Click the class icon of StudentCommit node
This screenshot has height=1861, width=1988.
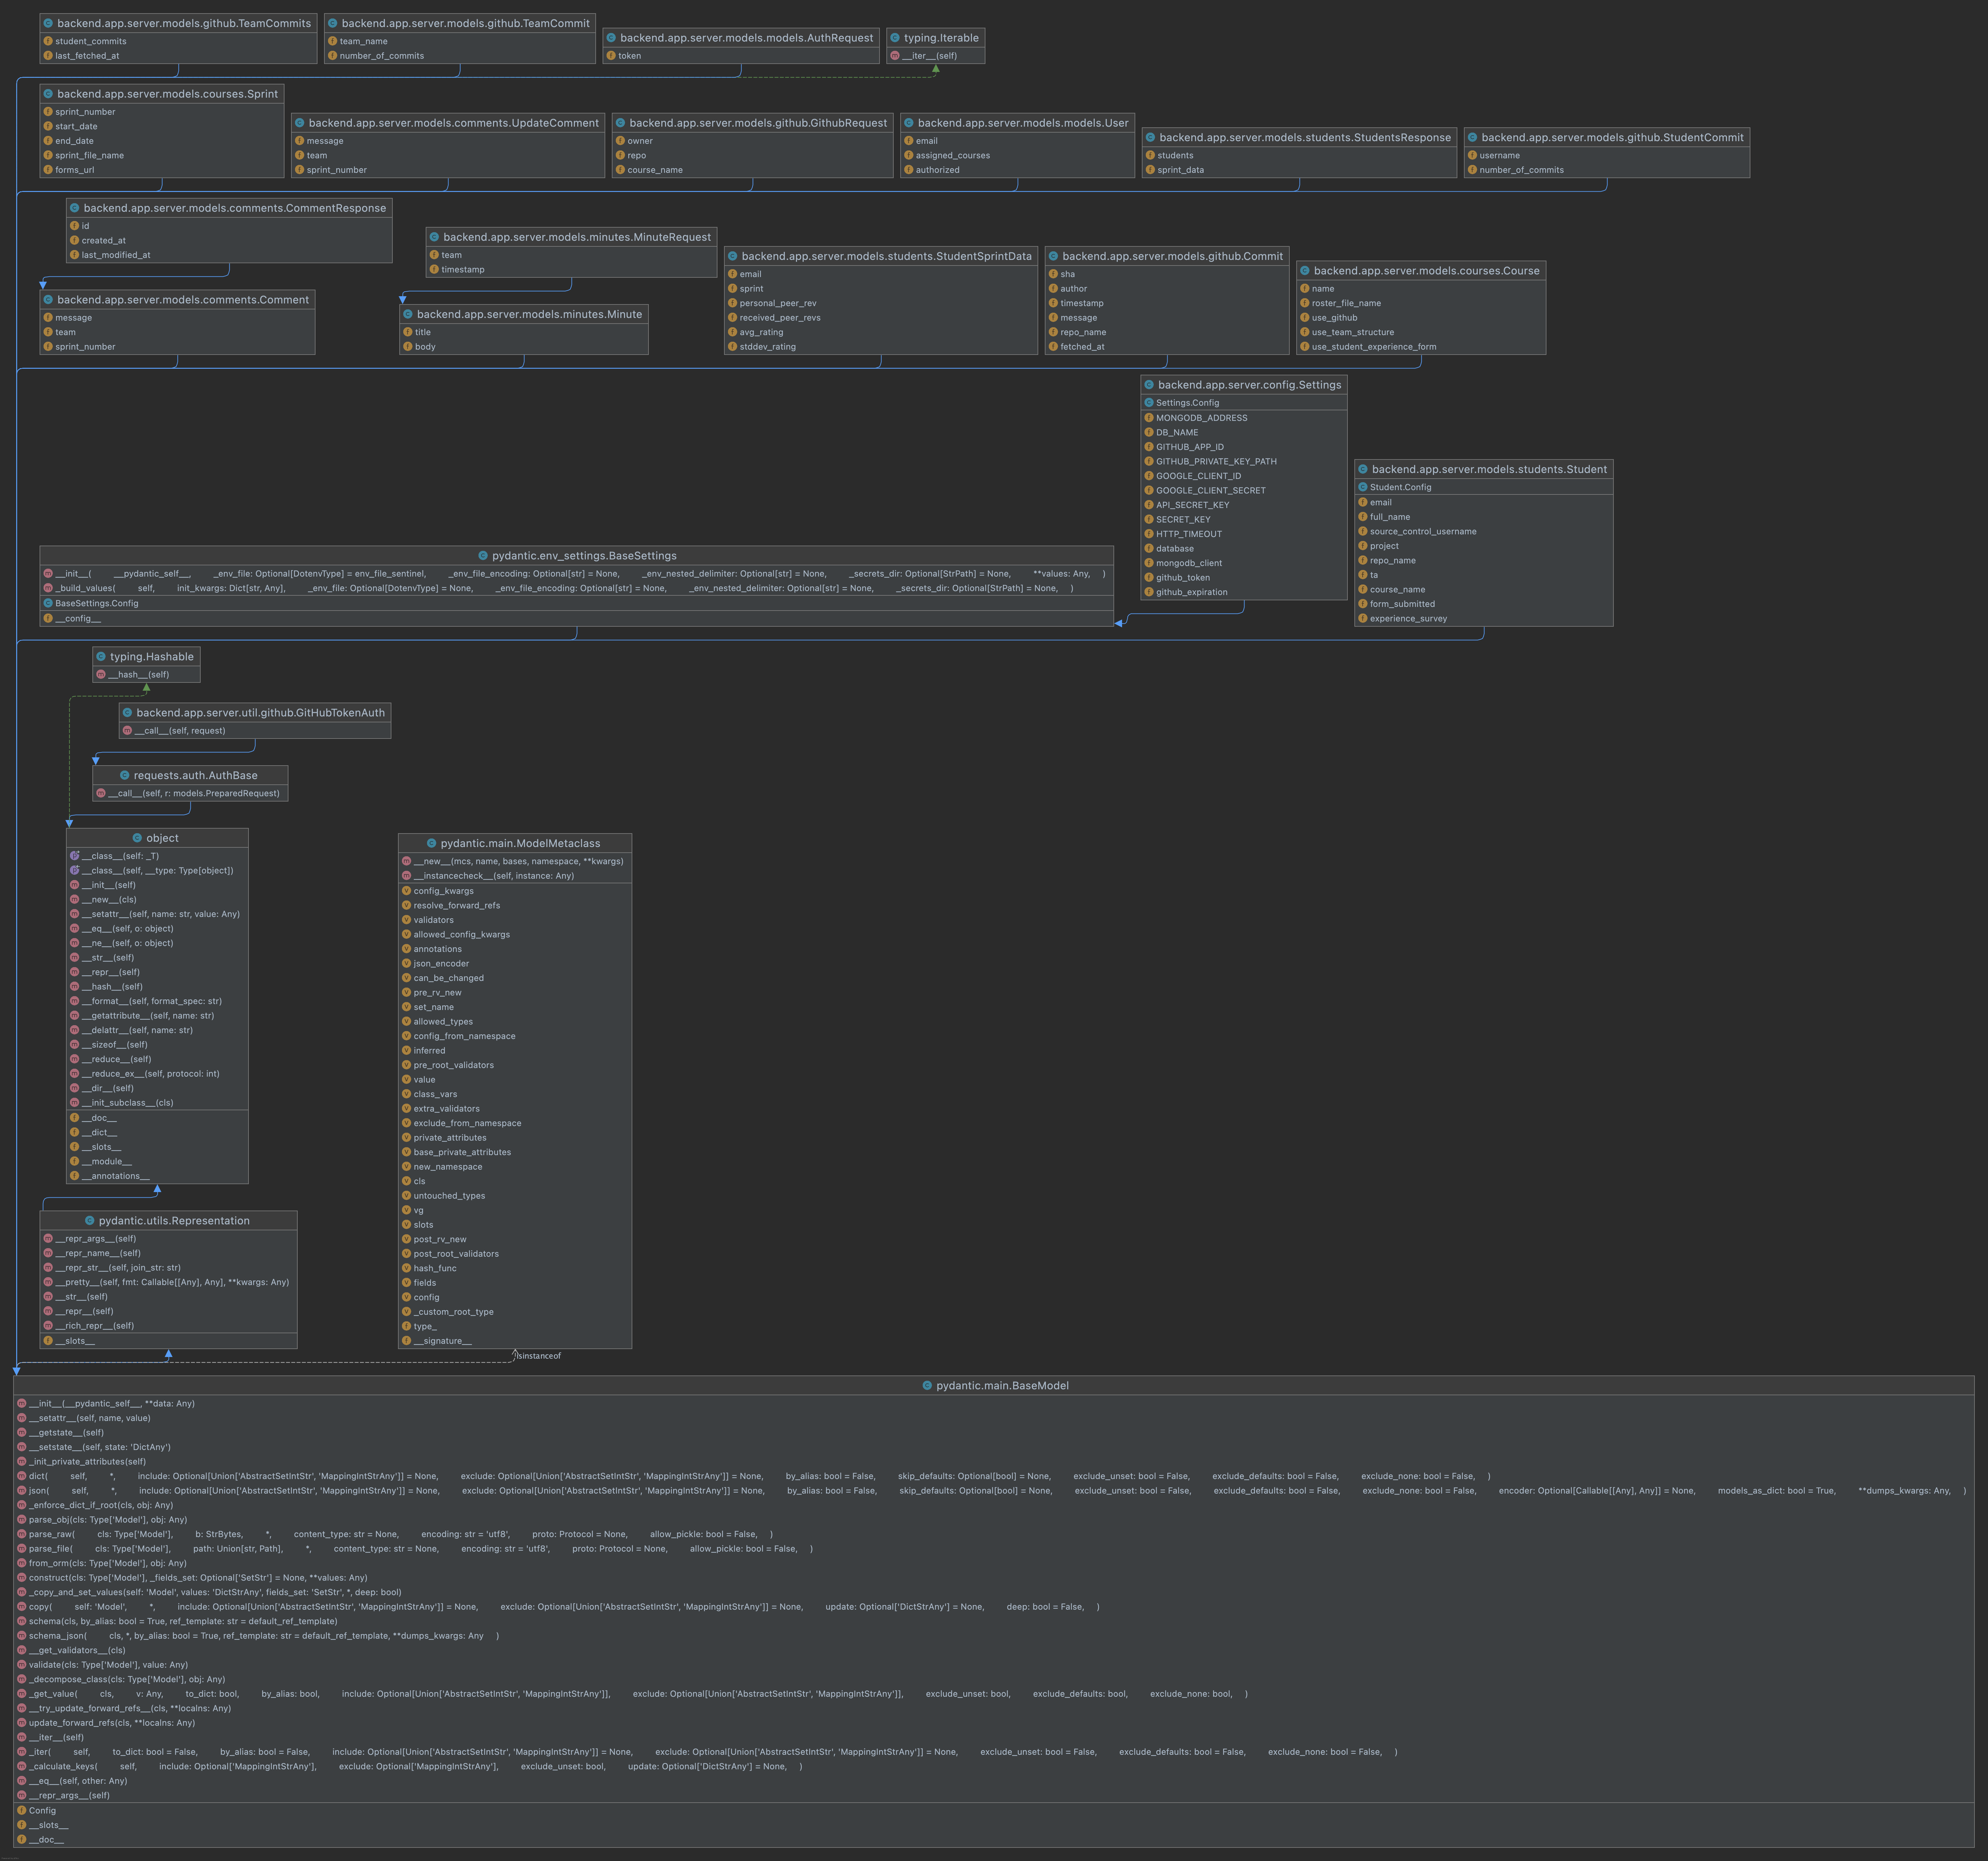tap(1472, 138)
